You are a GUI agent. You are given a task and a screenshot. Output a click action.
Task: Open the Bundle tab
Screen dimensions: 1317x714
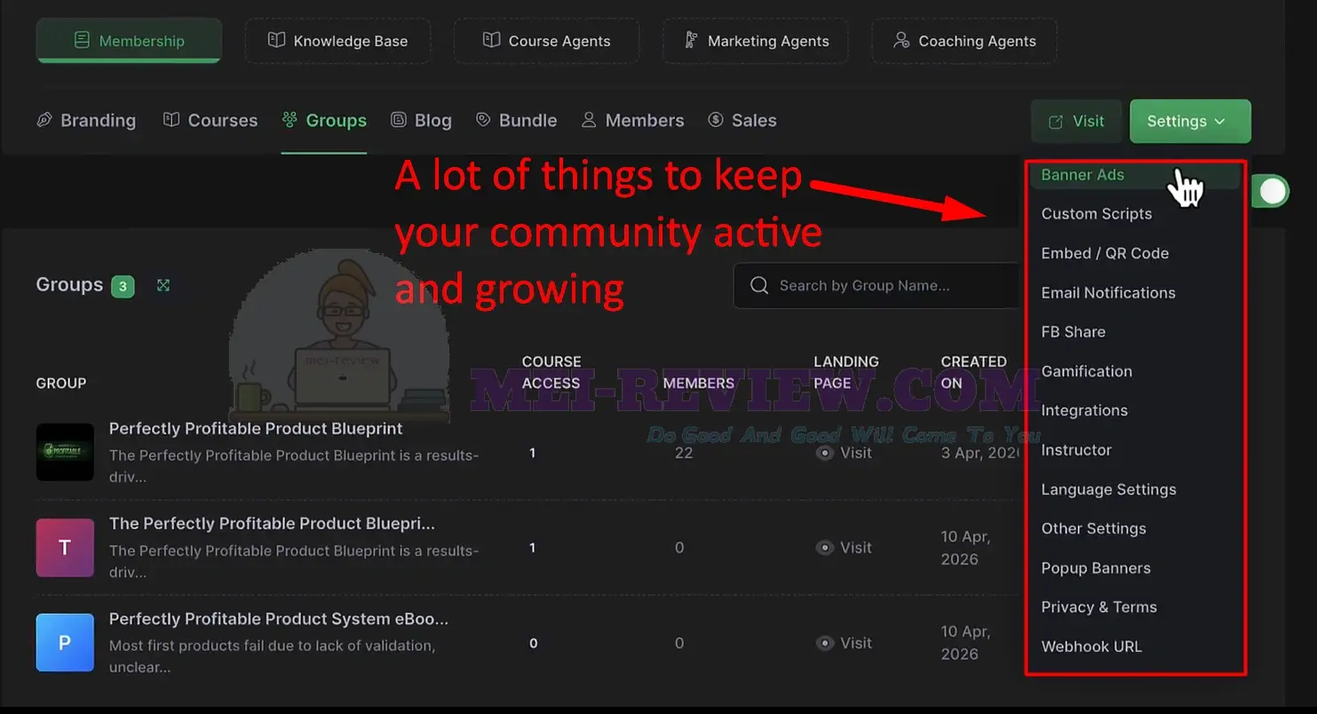tap(517, 120)
